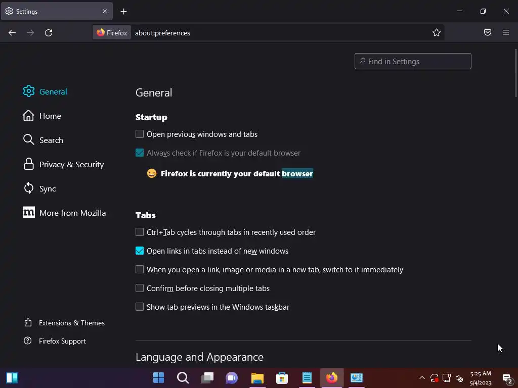Open the Control Panel app in the taskbar
This screenshot has width=518, height=388.
(357, 378)
